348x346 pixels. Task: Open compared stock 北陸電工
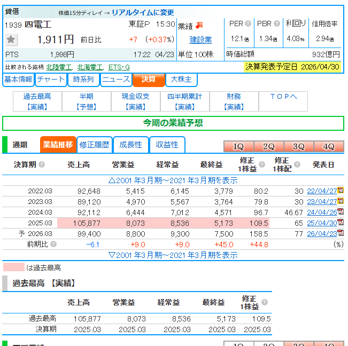59,67
